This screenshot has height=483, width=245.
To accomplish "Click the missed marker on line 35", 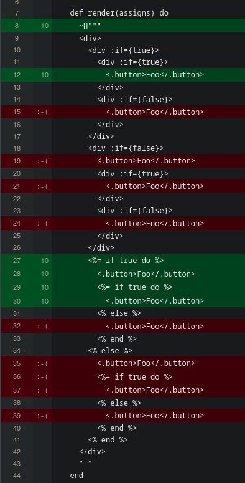I will click(42, 363).
